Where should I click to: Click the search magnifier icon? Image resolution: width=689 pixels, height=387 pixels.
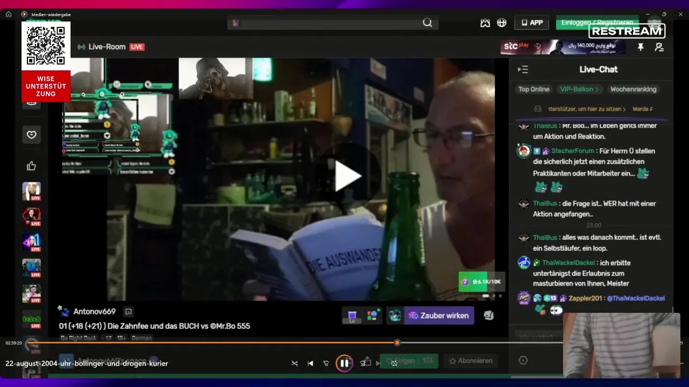pyautogui.click(x=427, y=23)
